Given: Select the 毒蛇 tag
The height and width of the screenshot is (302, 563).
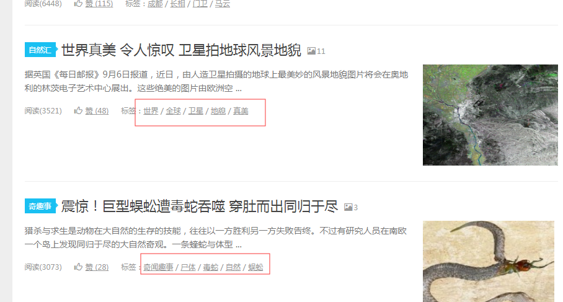Looking at the screenshot, I should (x=210, y=267).
